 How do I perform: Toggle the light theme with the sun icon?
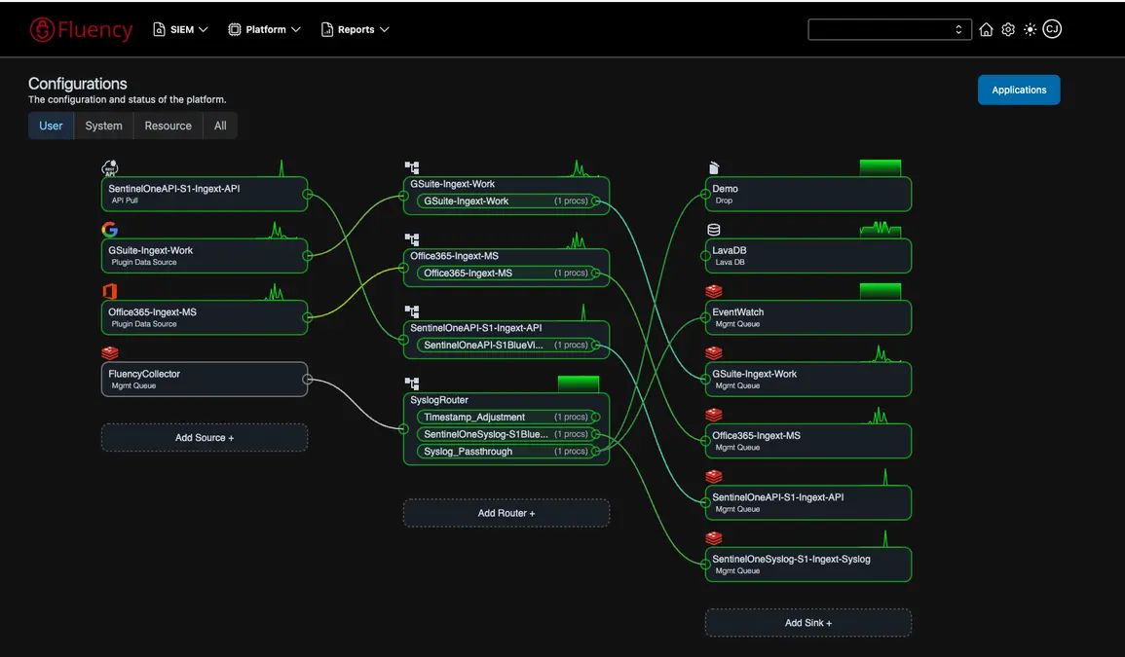click(1030, 29)
